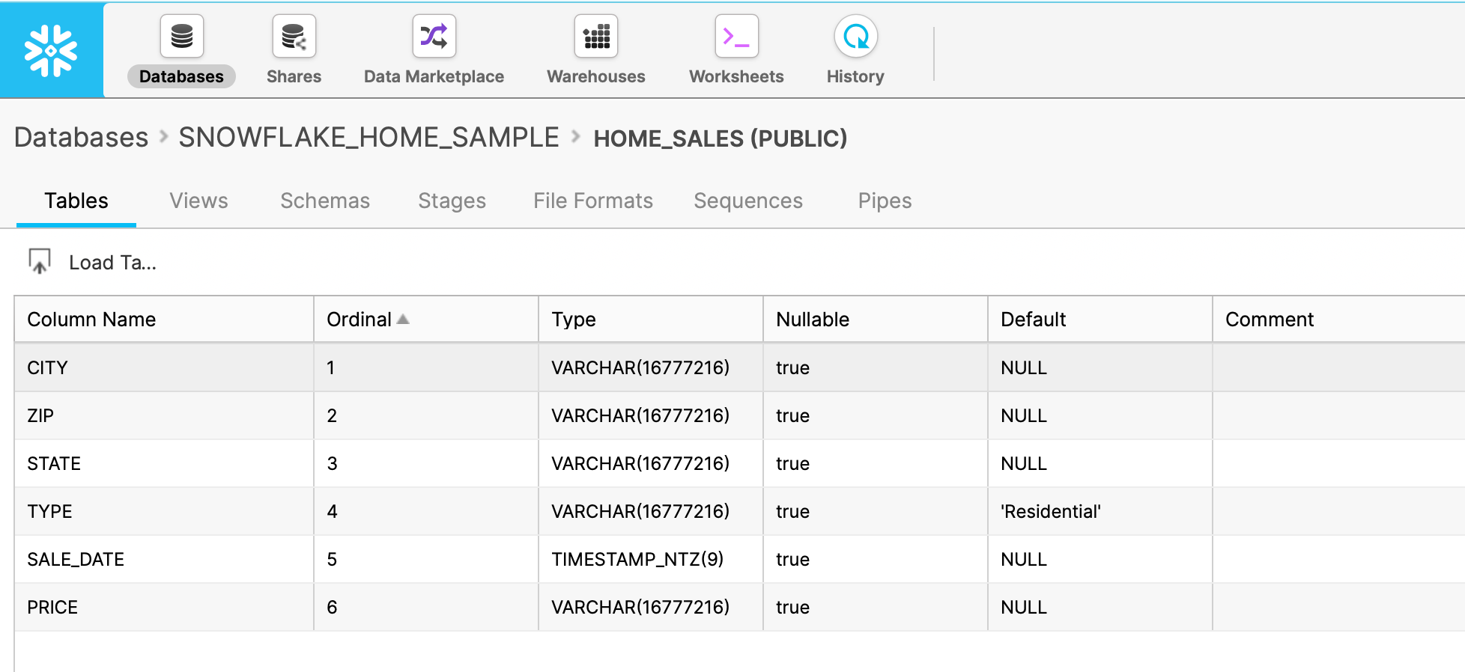Go to Databases breadcrumb link
This screenshot has height=672, width=1465.
point(82,138)
